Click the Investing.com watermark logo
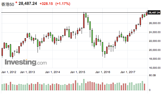Image resolution: width=163 pixels, height=95 pixels. click(x=26, y=62)
